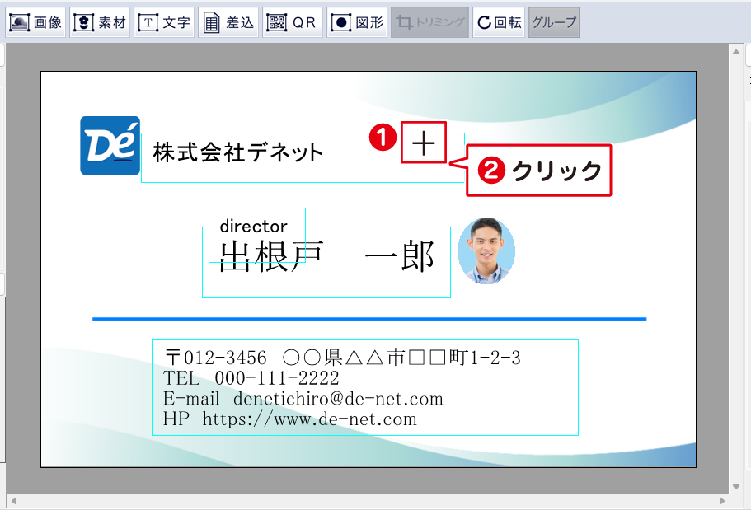751x510 pixels.
Task: Click the HP https://www.de-net.com line
Action: 290,419
